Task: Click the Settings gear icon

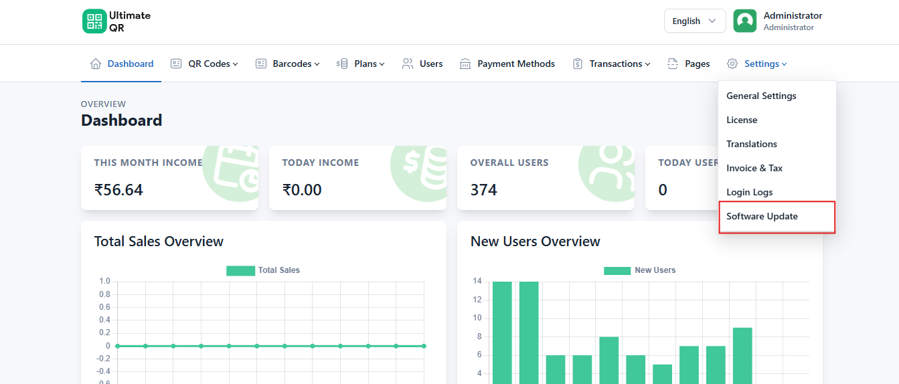Action: click(x=732, y=64)
